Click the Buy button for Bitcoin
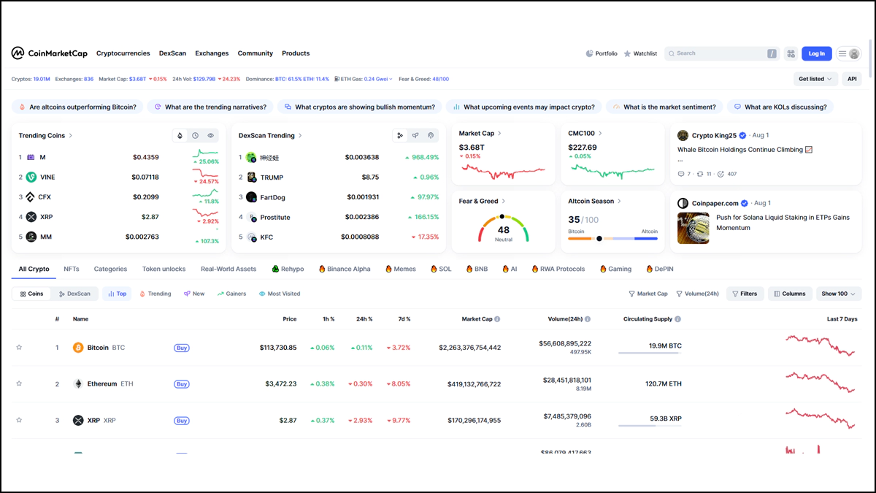 point(182,348)
